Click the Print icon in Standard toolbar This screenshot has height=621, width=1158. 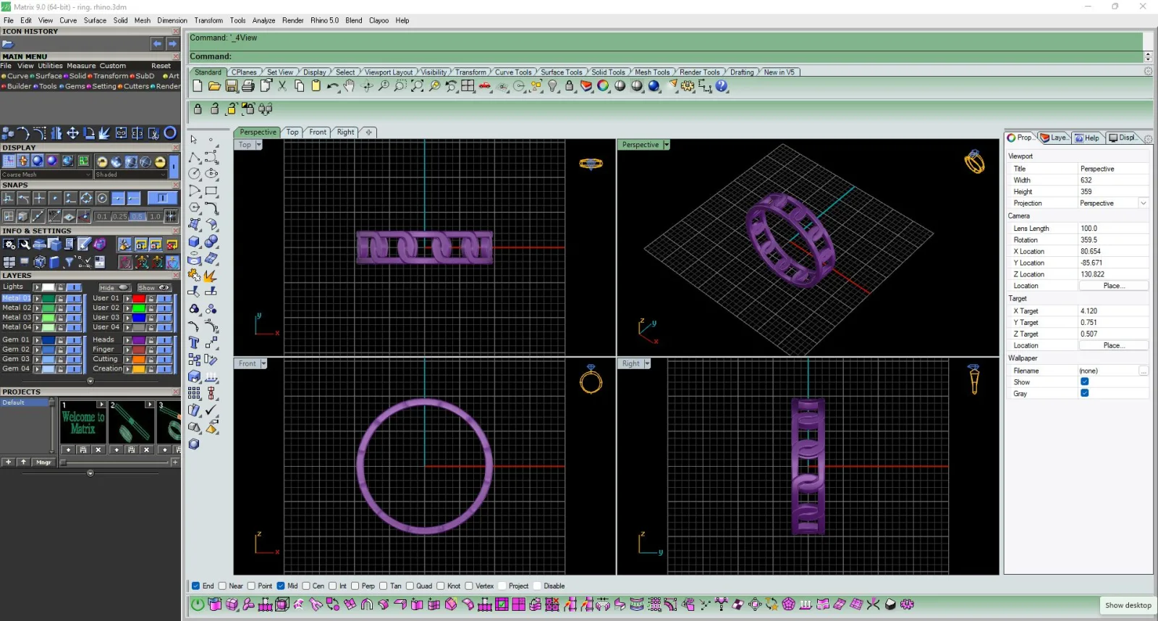coord(248,86)
